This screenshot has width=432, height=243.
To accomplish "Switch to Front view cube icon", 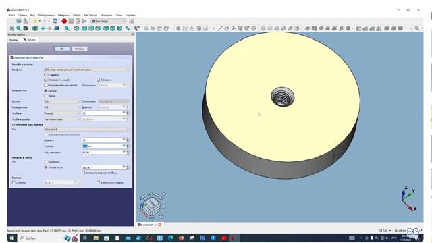I will click(x=84, y=28).
